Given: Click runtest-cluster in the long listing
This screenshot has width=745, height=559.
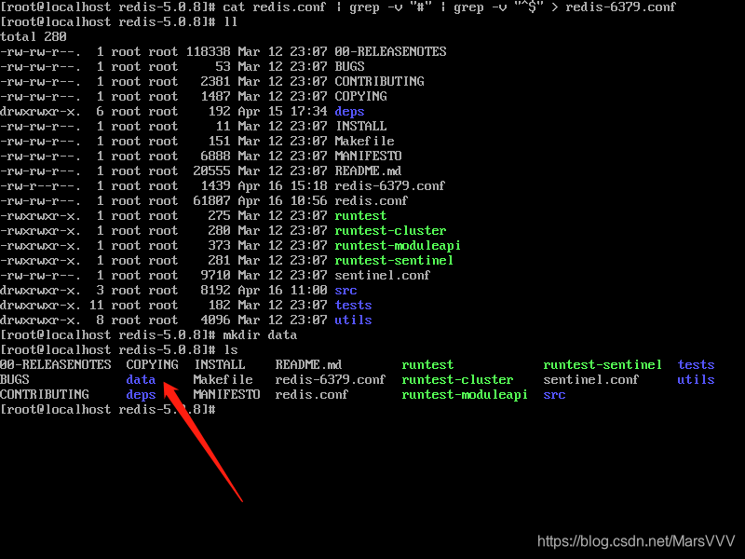Looking at the screenshot, I should (x=390, y=230).
